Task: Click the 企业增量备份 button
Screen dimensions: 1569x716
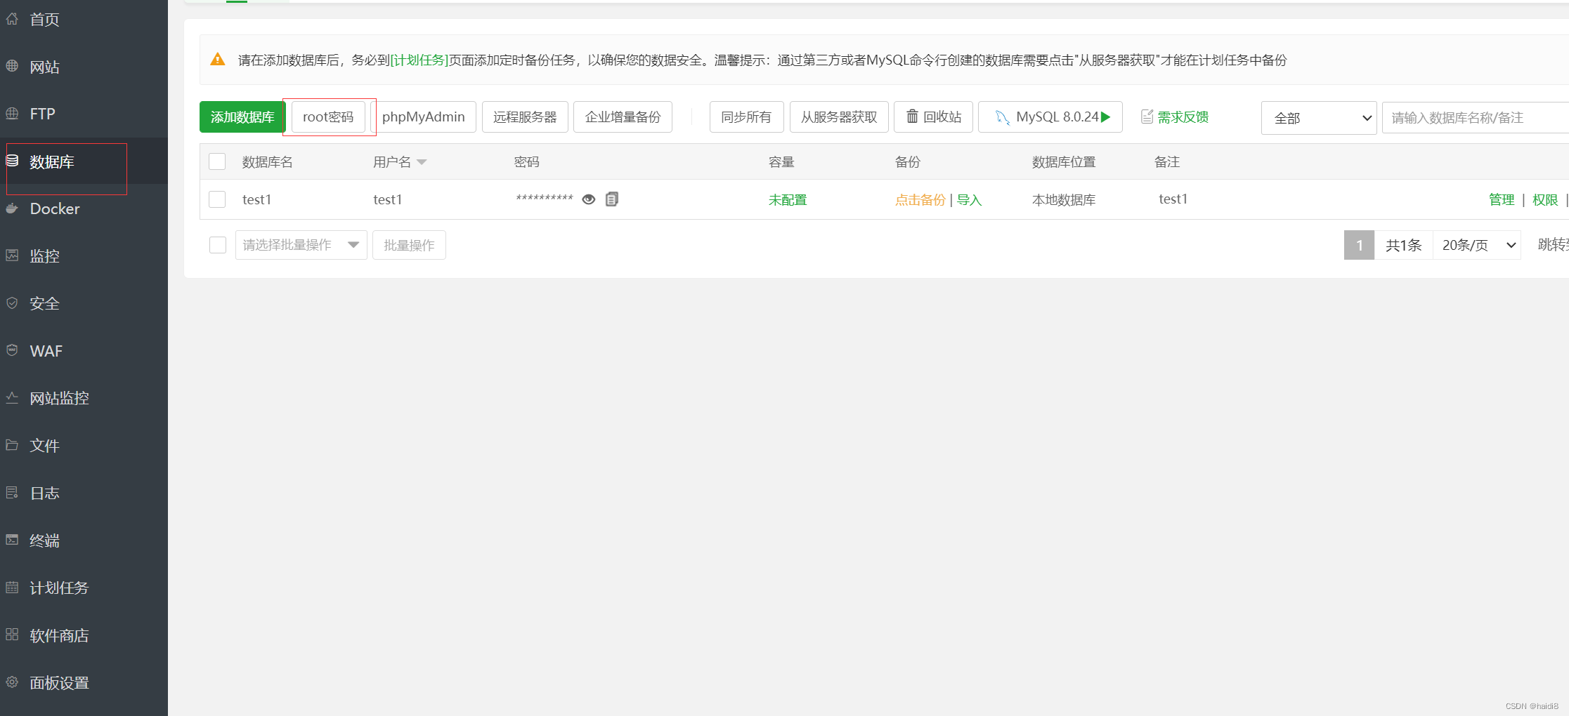Action: (x=623, y=117)
